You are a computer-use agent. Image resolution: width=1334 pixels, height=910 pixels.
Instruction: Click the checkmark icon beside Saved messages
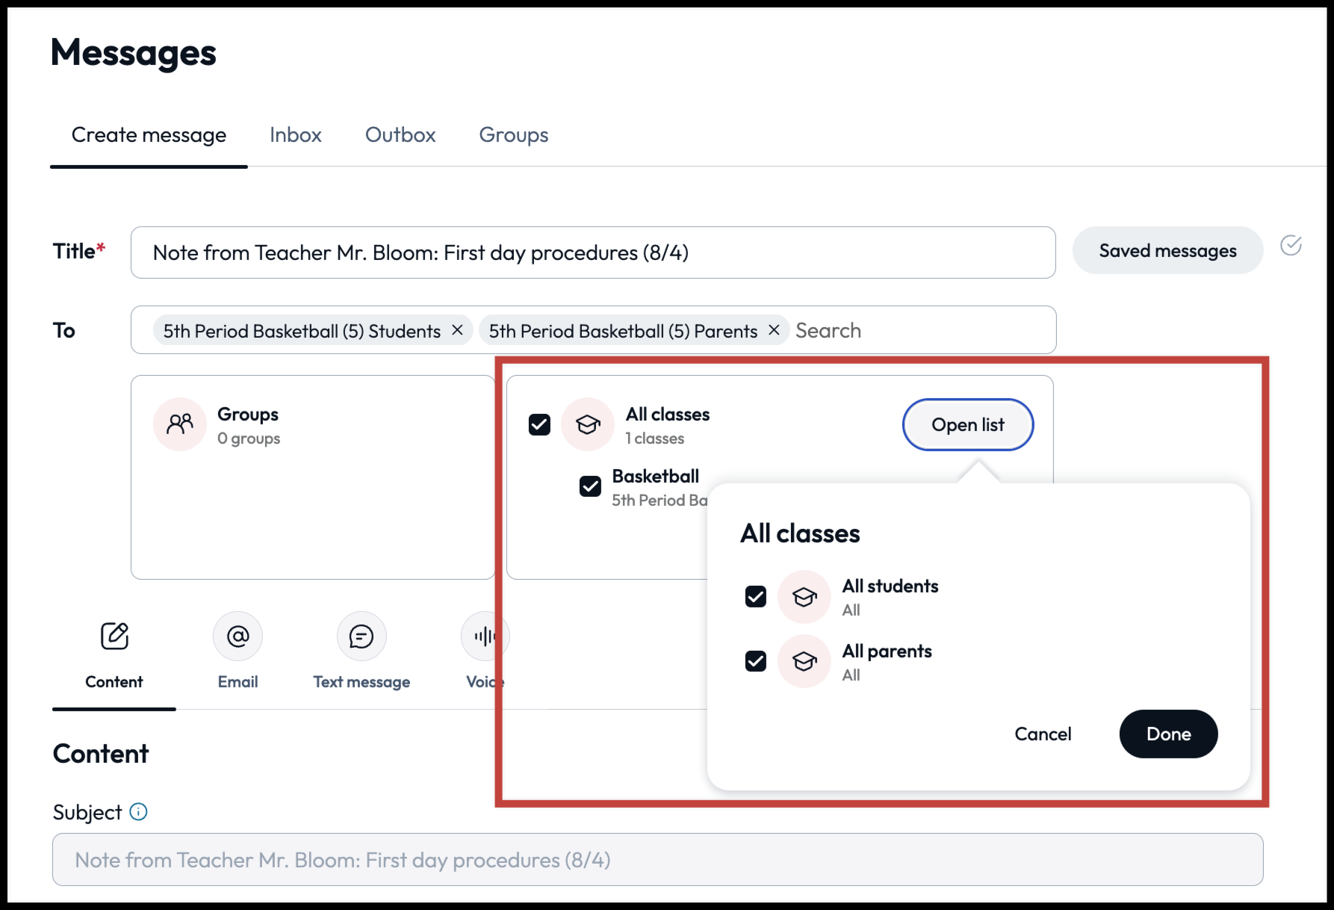tap(1291, 245)
